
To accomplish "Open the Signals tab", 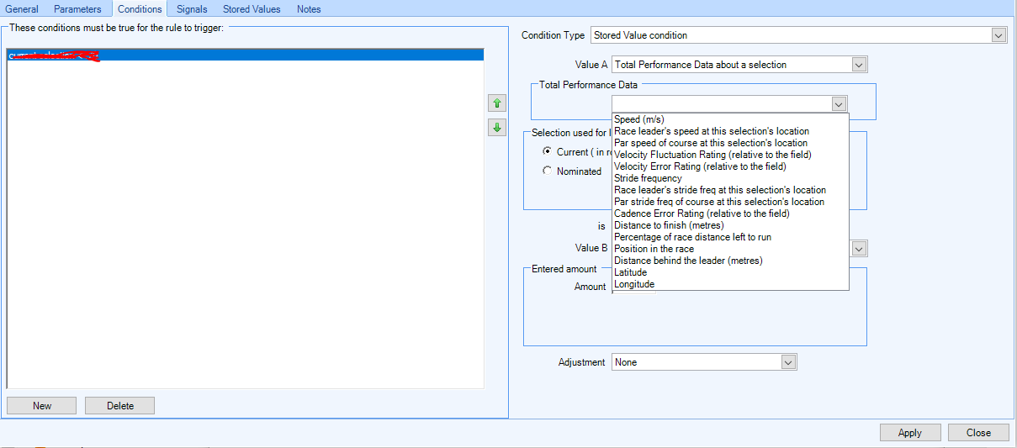I will click(192, 9).
